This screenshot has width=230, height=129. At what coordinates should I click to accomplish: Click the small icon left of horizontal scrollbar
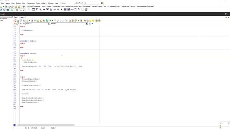click(14, 125)
